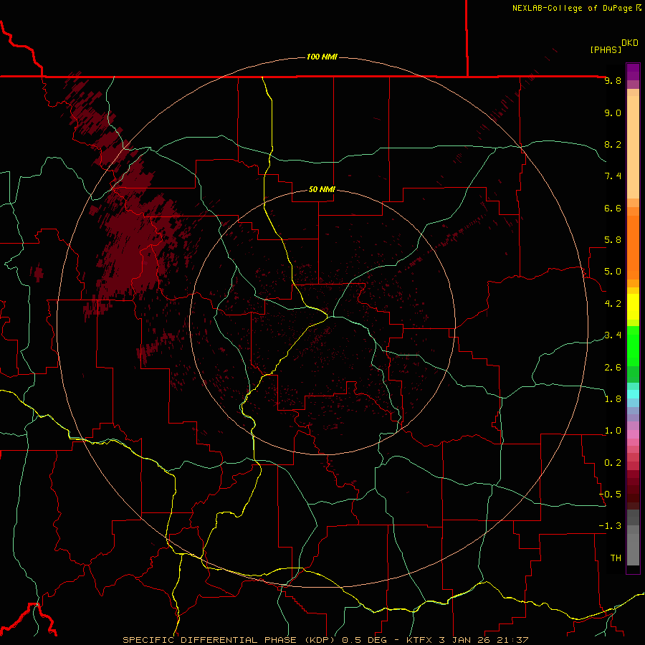The height and width of the screenshot is (645, 645).
Task: Click the 5.0 value on the color scale
Action: (613, 272)
